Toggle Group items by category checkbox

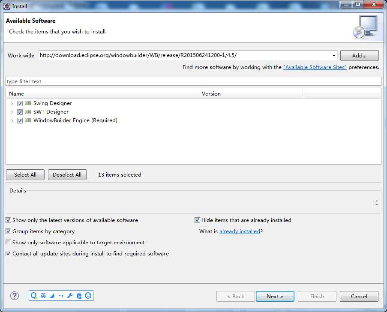tap(9, 231)
